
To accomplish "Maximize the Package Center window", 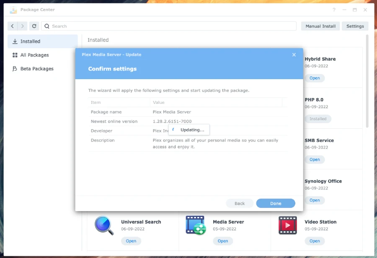I will 355,10.
